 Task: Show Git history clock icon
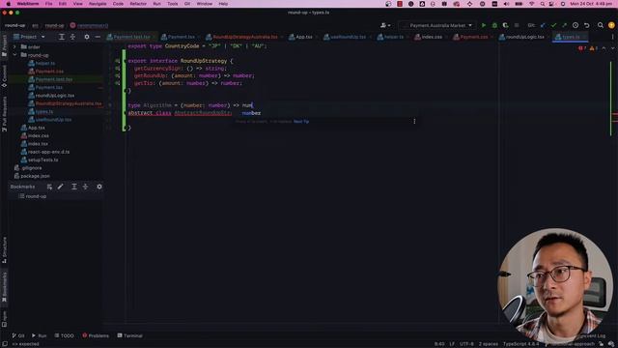pyautogui.click(x=576, y=25)
